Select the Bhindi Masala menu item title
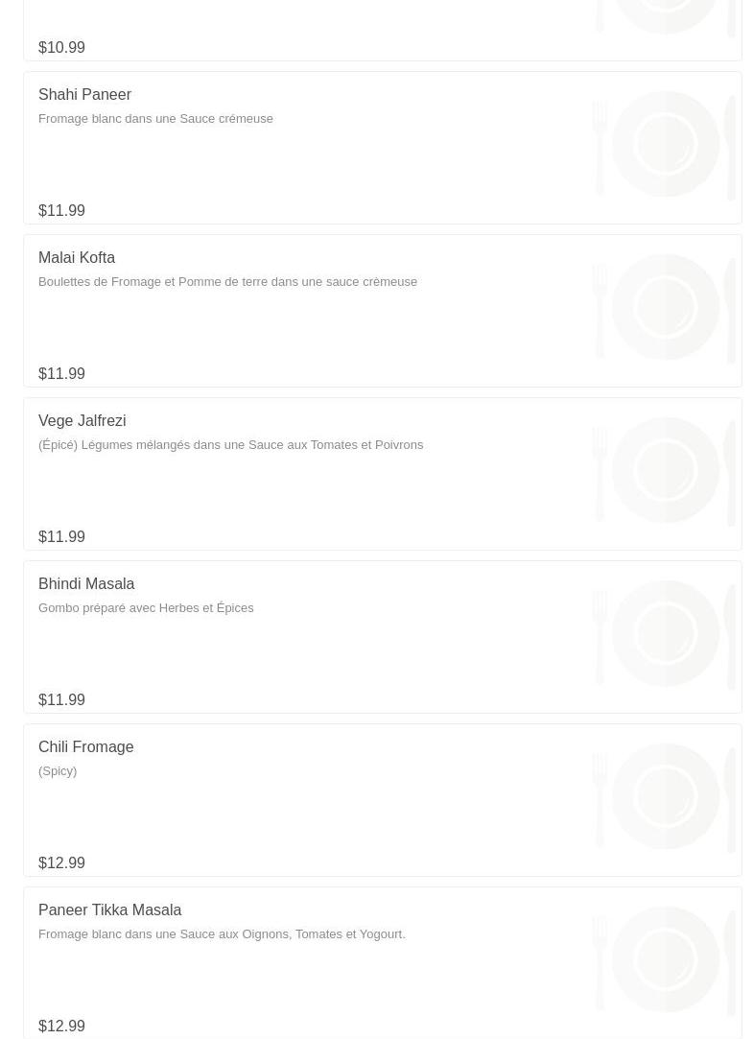The width and height of the screenshot is (753, 1039). click(86, 583)
